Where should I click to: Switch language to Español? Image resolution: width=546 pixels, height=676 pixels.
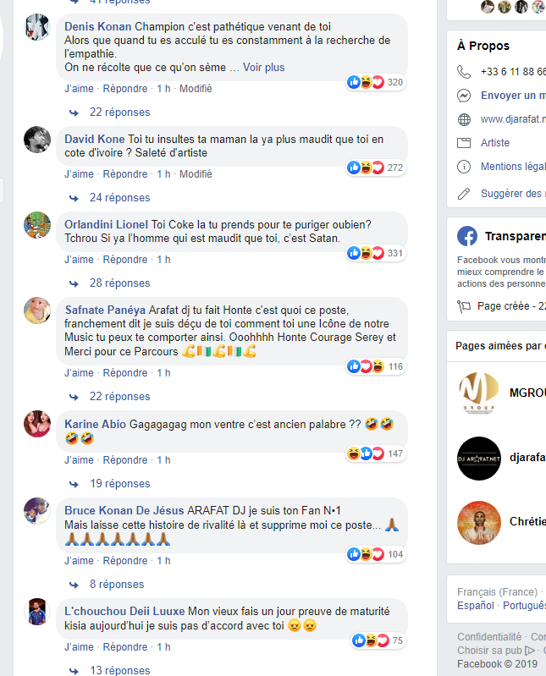point(475,605)
